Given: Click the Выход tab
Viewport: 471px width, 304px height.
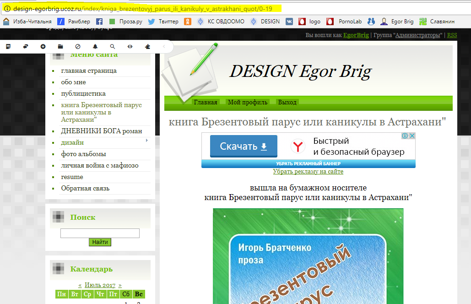Looking at the screenshot, I should [287, 102].
